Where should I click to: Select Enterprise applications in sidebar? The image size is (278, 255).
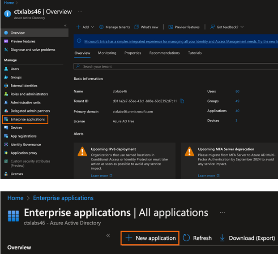[27, 119]
